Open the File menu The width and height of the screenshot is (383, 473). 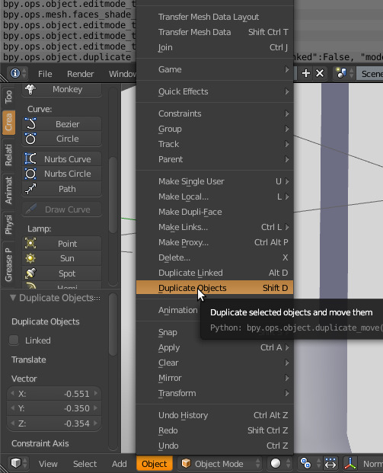45,74
